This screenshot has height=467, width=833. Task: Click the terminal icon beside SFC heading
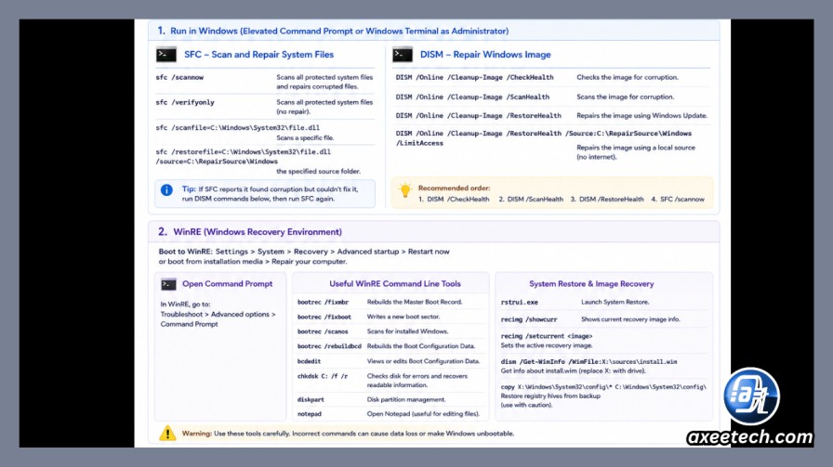click(165, 55)
